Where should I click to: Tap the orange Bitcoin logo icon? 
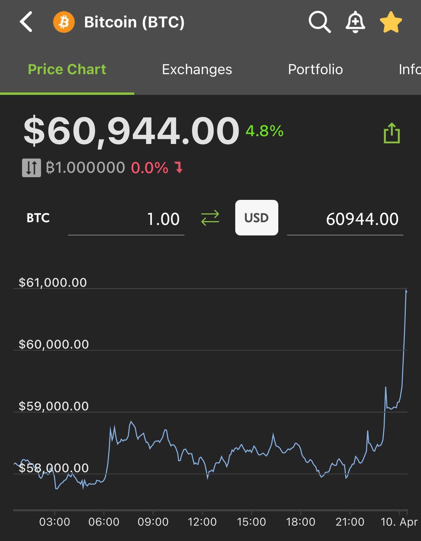point(64,22)
